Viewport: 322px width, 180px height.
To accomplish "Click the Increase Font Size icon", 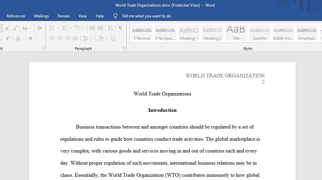I will pos(7,28).
